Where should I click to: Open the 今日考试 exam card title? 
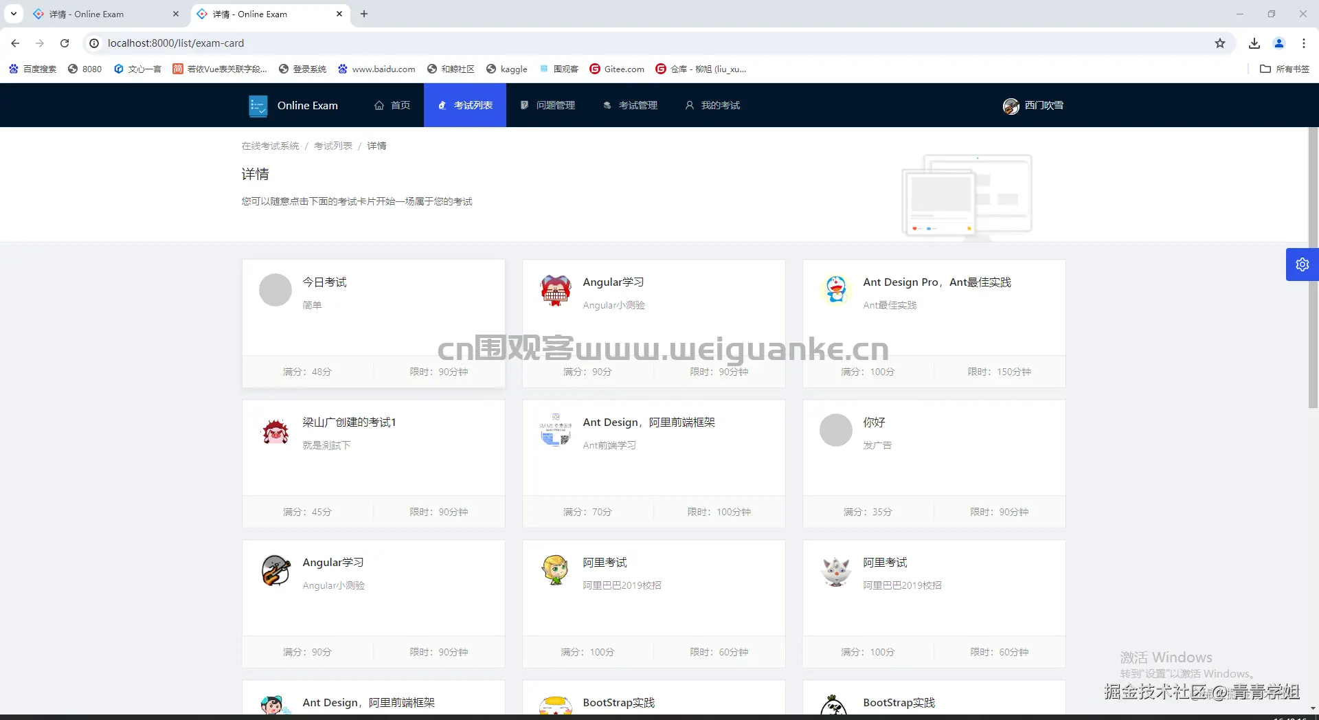click(325, 282)
